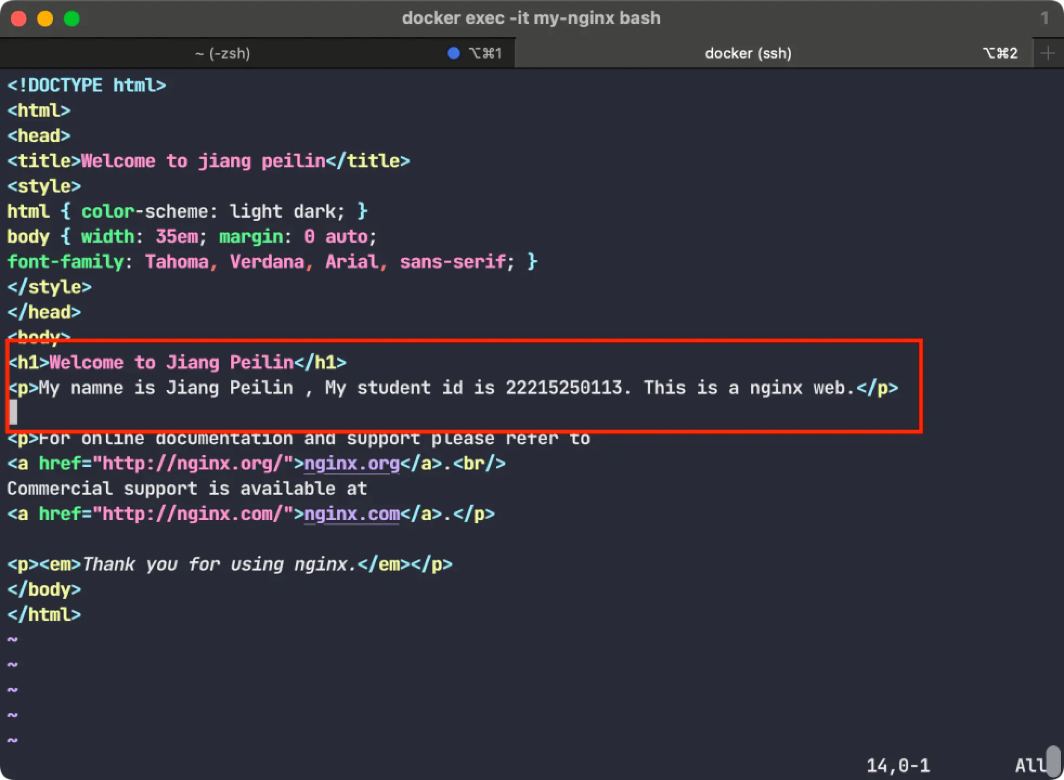Maximize window using the green button
The image size is (1064, 780).
click(x=72, y=18)
